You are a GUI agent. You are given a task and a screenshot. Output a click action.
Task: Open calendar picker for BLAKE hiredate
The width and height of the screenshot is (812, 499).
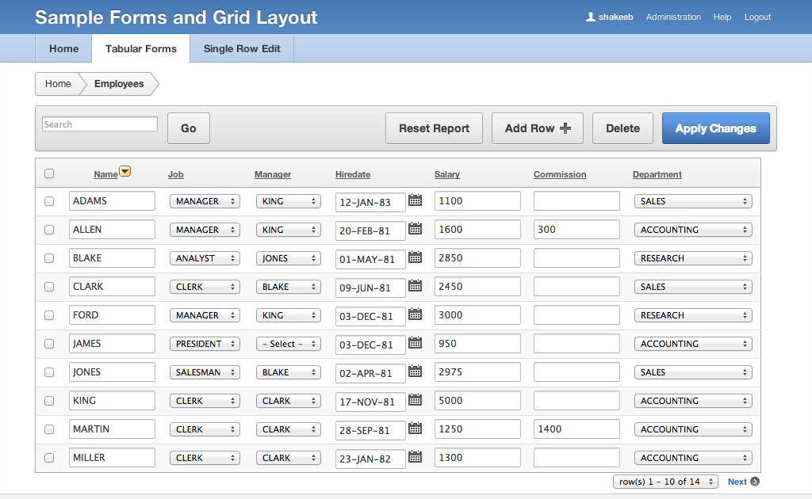coord(416,257)
